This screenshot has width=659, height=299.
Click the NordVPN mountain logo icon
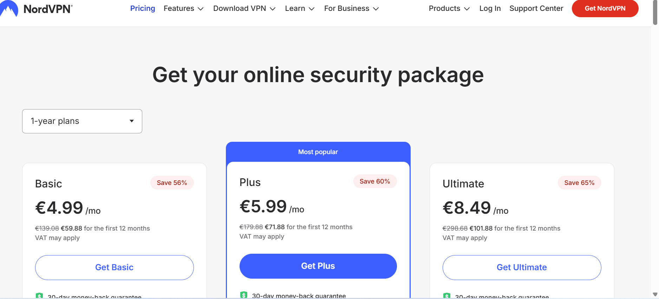tap(9, 9)
